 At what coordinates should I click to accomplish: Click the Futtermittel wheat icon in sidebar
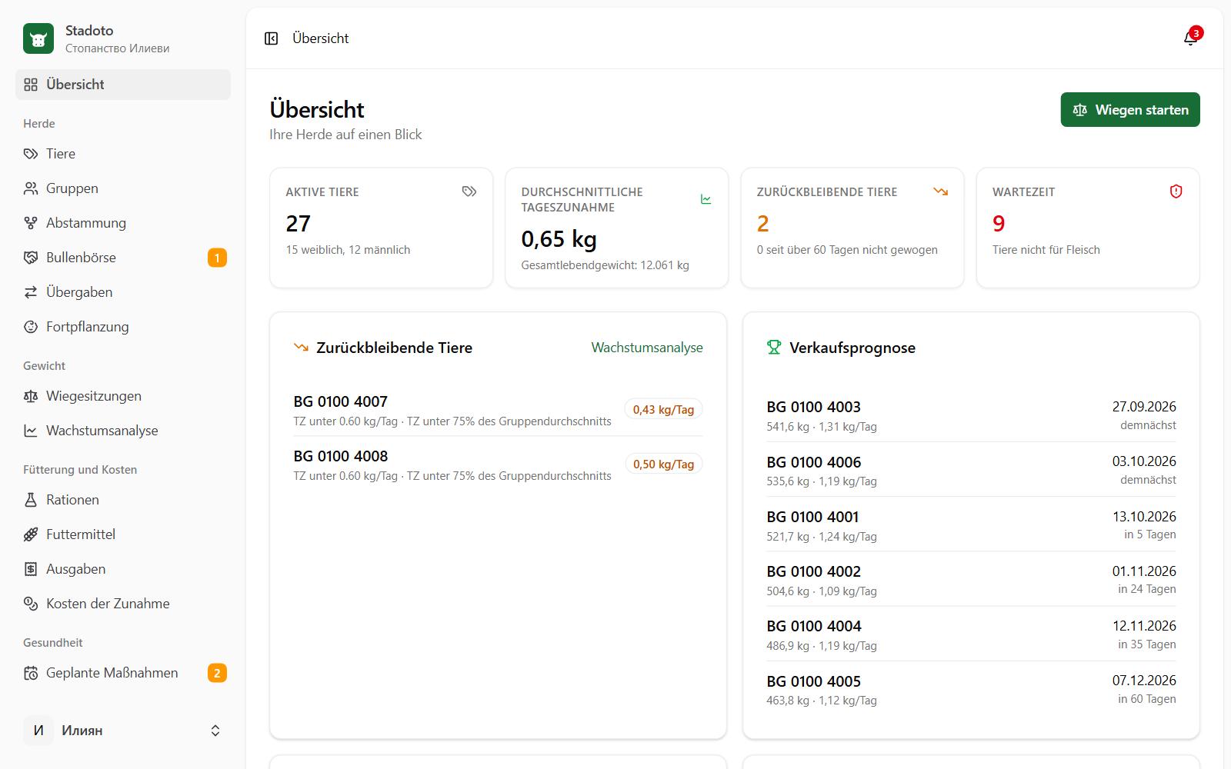point(31,534)
